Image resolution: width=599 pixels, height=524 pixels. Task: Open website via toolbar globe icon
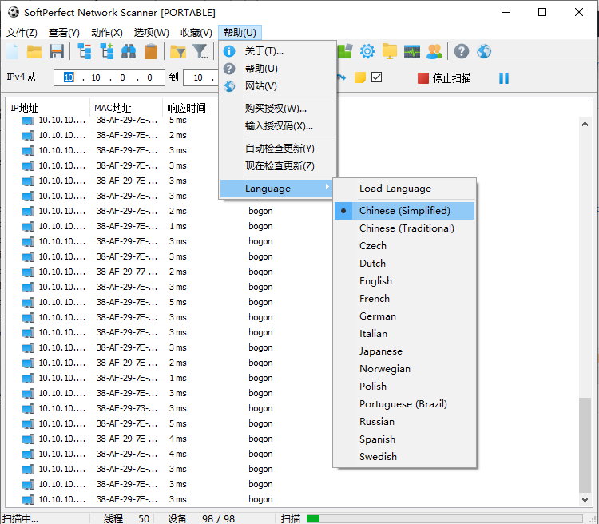484,51
